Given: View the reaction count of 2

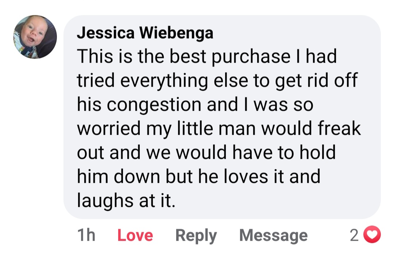Looking at the screenshot, I should click(354, 236).
